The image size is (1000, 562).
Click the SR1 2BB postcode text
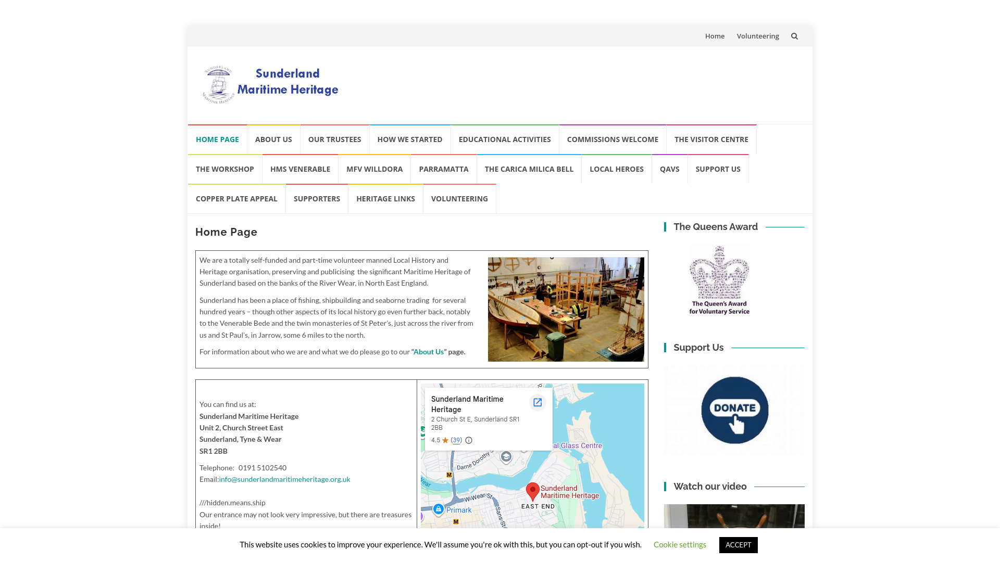(x=214, y=451)
